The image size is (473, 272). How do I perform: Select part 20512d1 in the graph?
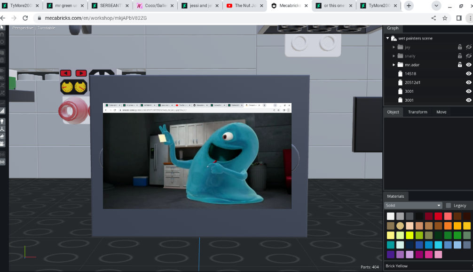coord(412,82)
